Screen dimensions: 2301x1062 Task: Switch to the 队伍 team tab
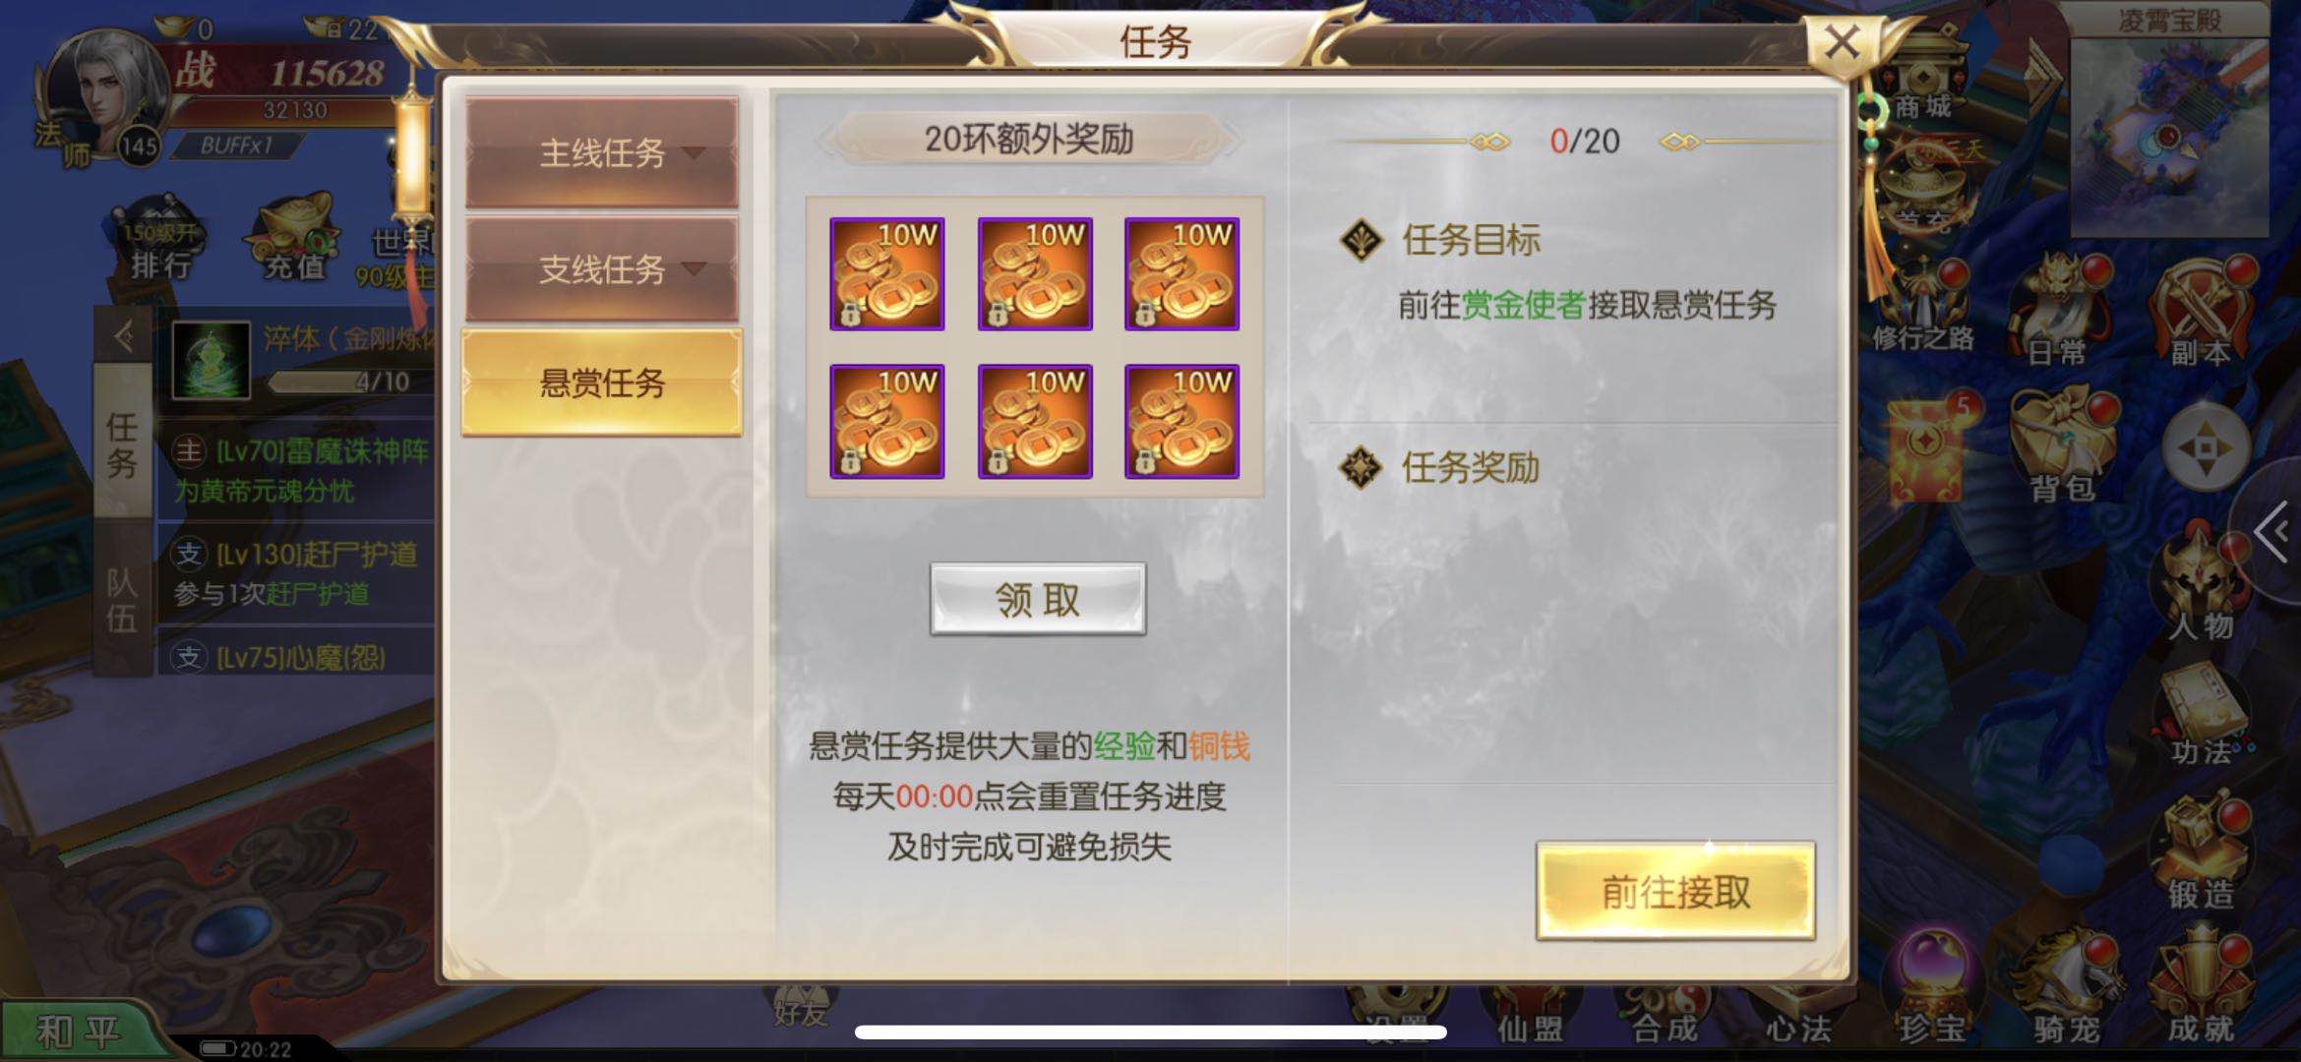coord(122,599)
